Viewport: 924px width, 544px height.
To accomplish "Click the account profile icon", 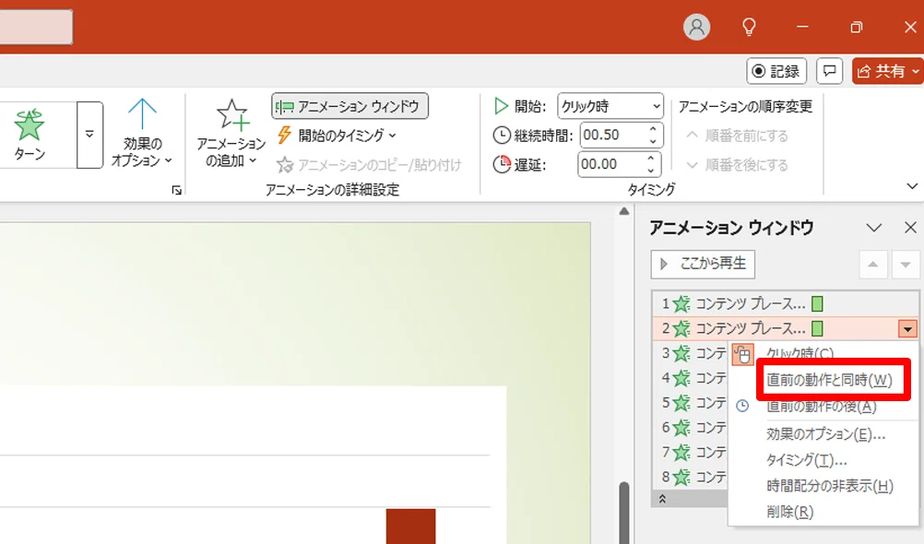I will click(696, 27).
